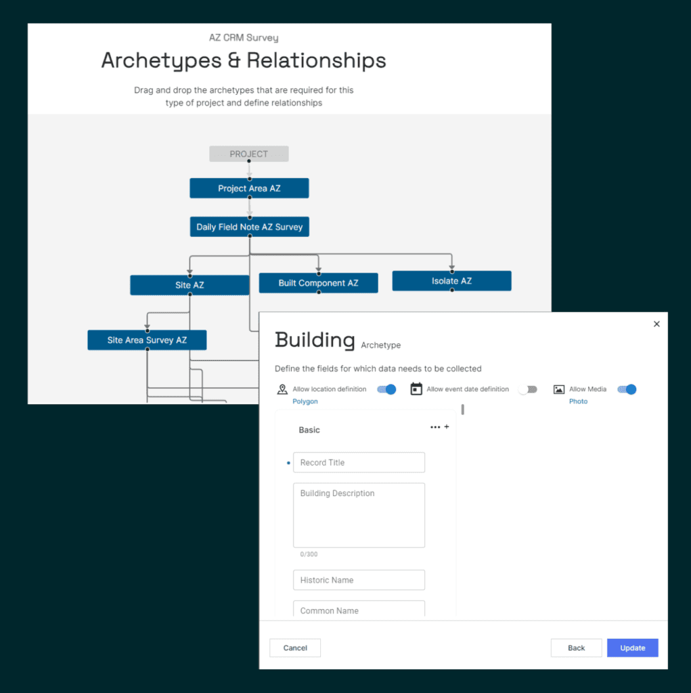This screenshot has width=691, height=693.
Task: Disable the Allow location definition toggle
Action: [x=386, y=389]
